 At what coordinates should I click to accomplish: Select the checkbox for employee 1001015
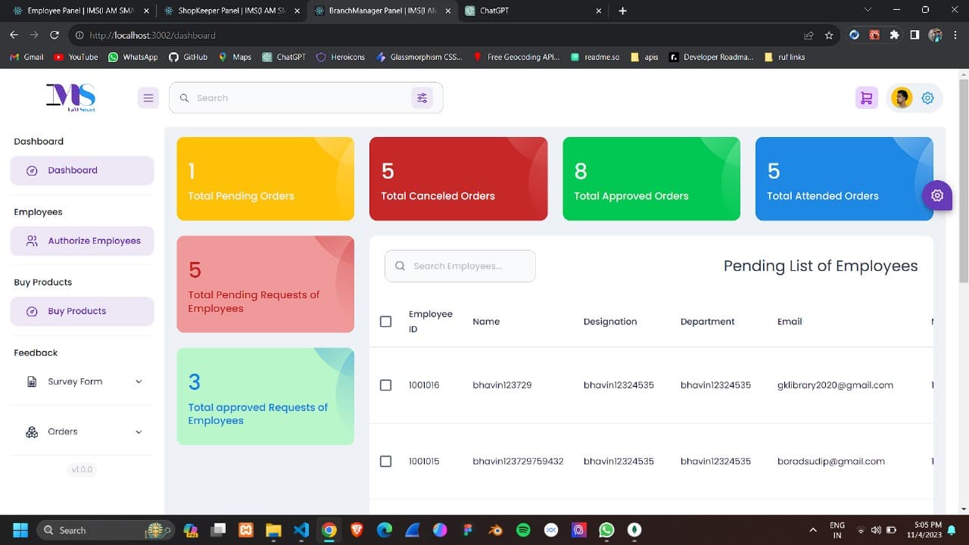(x=385, y=461)
